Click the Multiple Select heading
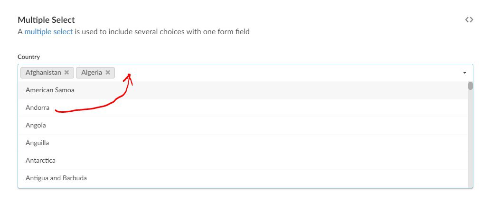490x205 pixels. click(x=46, y=20)
